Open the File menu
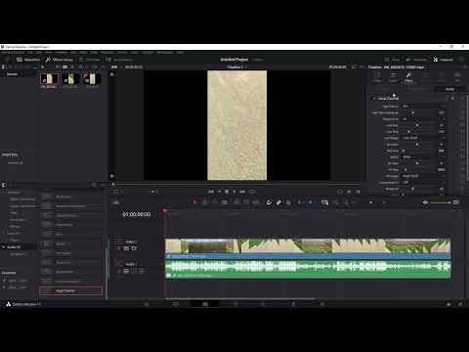Image resolution: width=469 pixels, height=352 pixels. tap(30, 52)
